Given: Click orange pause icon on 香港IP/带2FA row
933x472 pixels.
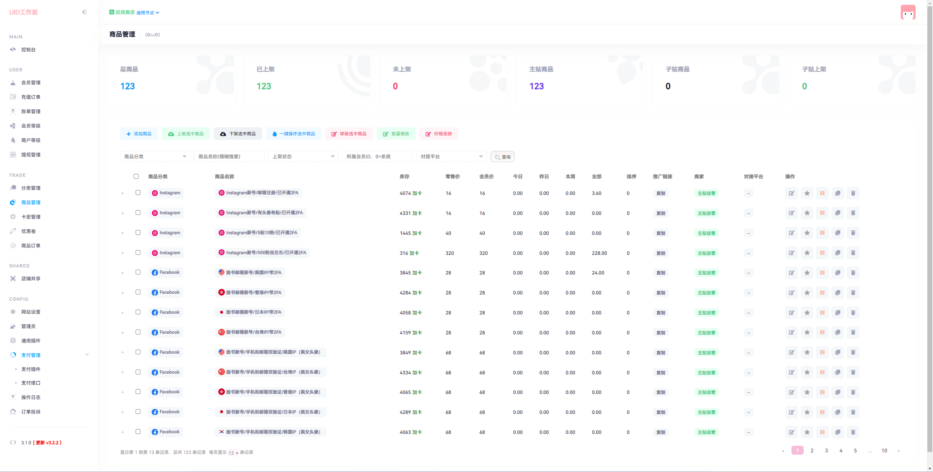Looking at the screenshot, I should (x=822, y=293).
